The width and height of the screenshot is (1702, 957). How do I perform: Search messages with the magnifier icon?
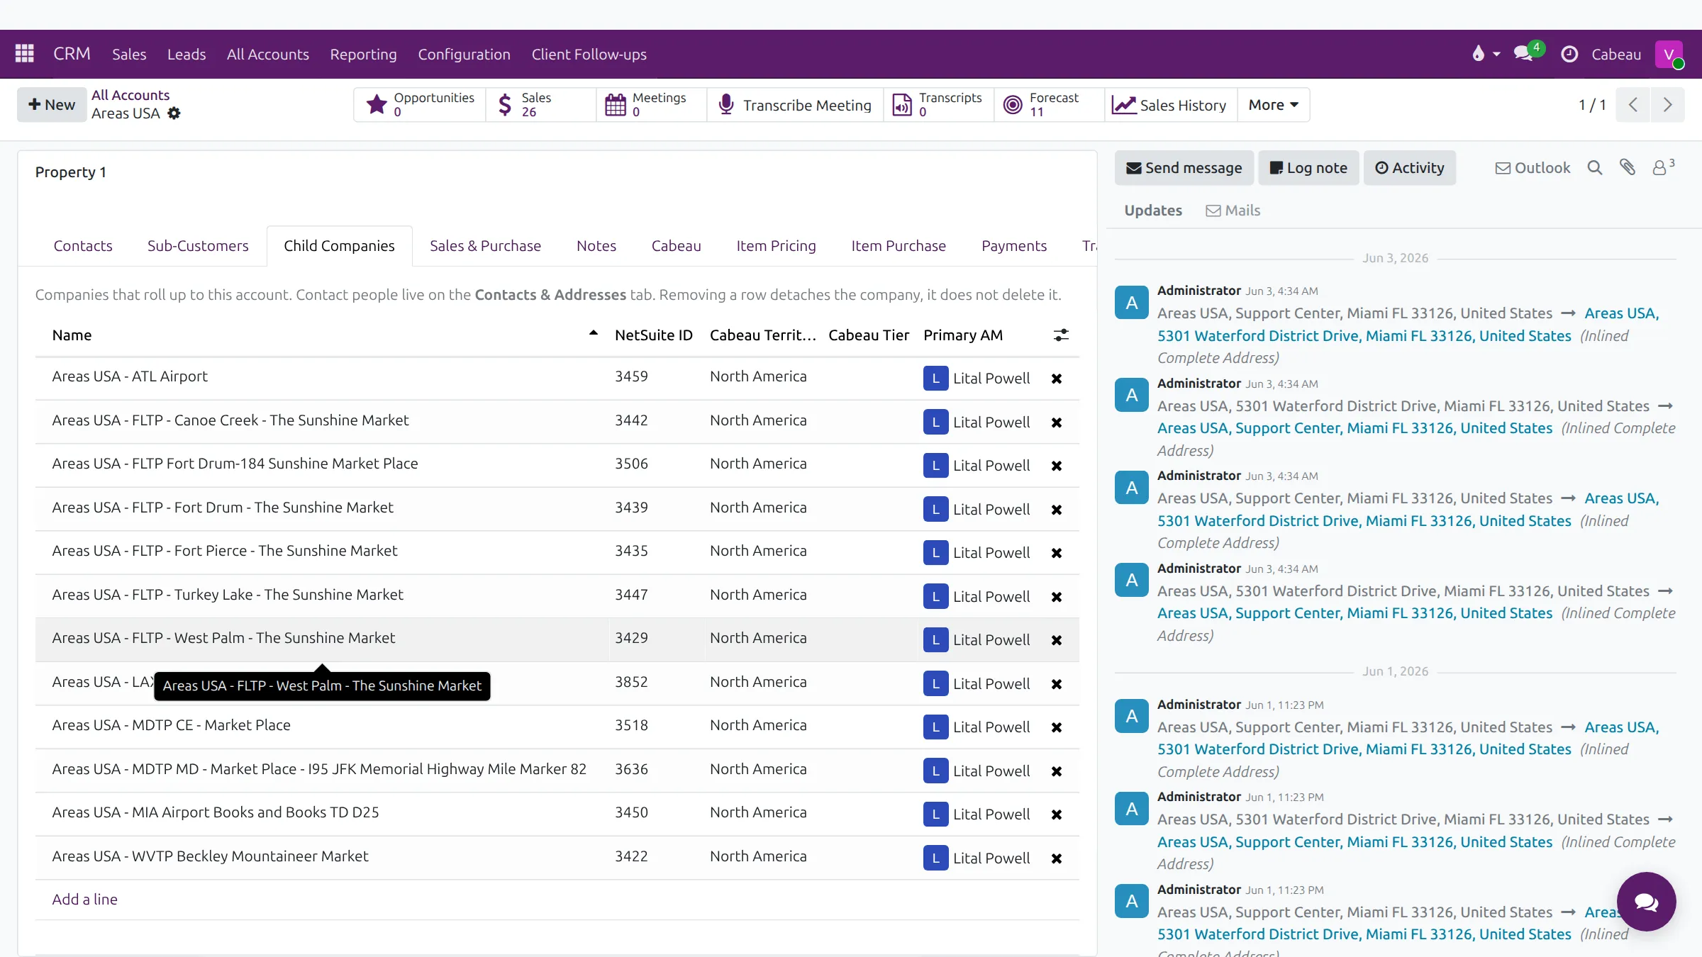[x=1595, y=167]
